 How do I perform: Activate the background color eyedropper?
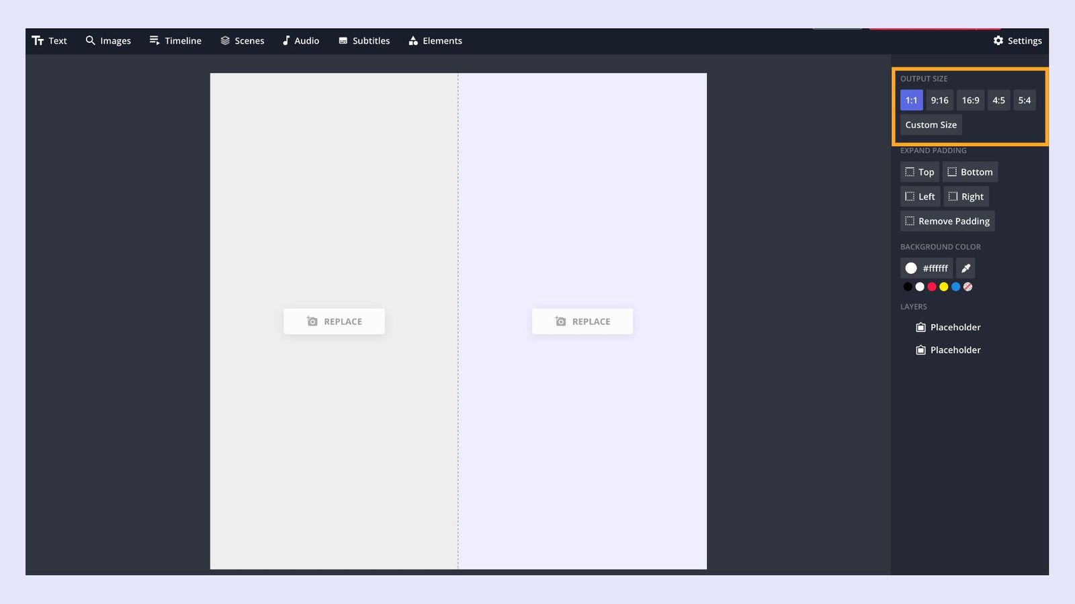tap(965, 268)
